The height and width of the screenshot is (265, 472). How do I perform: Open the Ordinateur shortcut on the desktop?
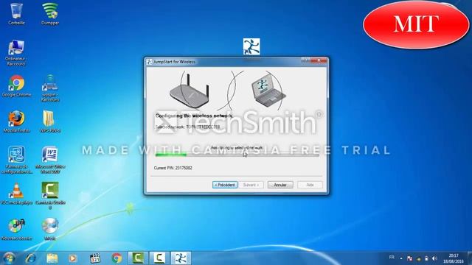(16, 52)
